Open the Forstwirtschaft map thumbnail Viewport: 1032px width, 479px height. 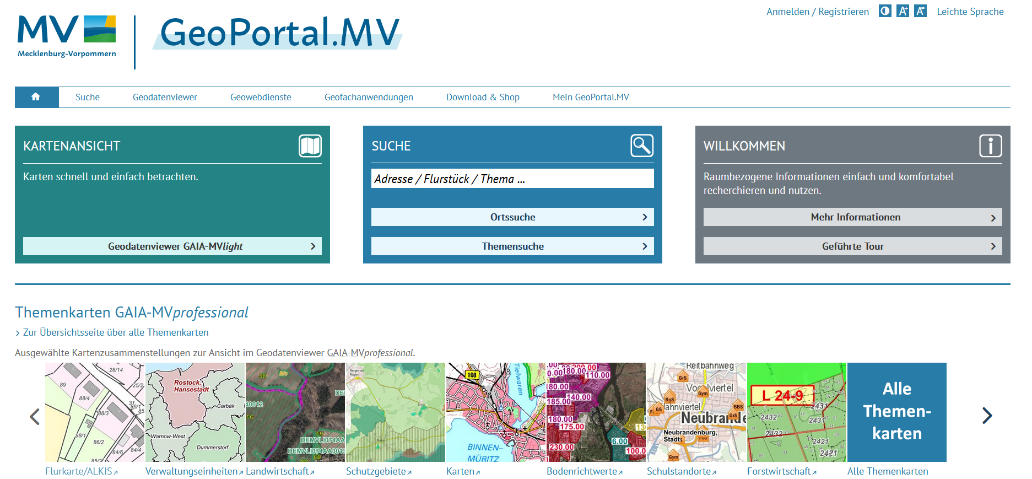click(797, 412)
